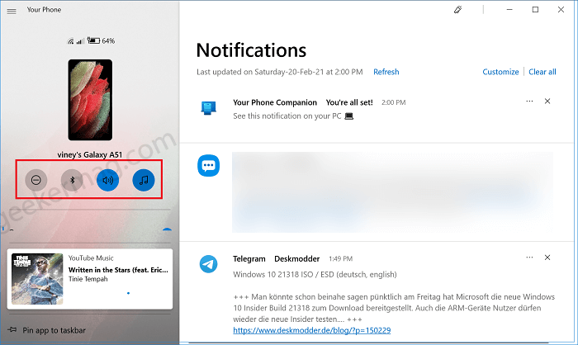
Task: Click the Your Phone Companion app icon
Action: tap(209, 108)
